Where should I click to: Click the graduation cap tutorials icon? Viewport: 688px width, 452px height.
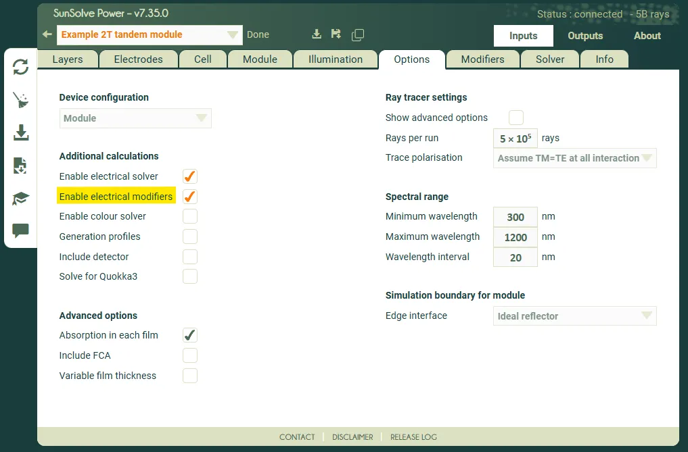point(20,197)
